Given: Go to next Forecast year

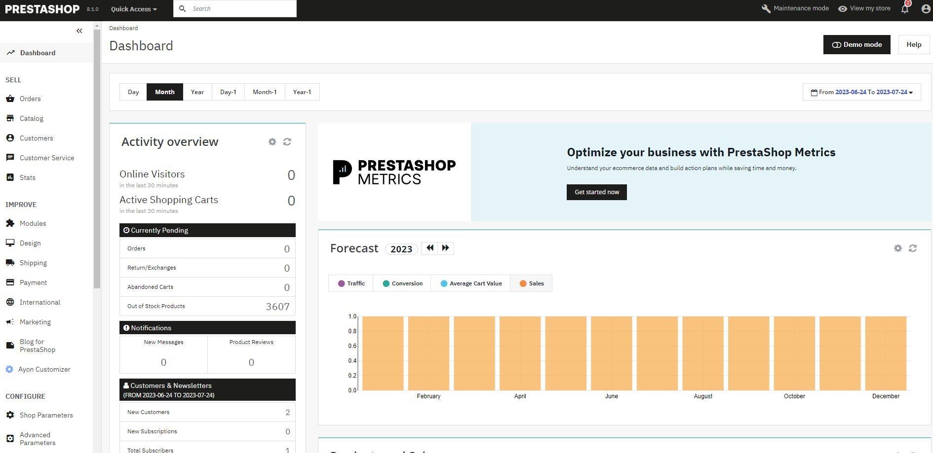Looking at the screenshot, I should [x=446, y=248].
